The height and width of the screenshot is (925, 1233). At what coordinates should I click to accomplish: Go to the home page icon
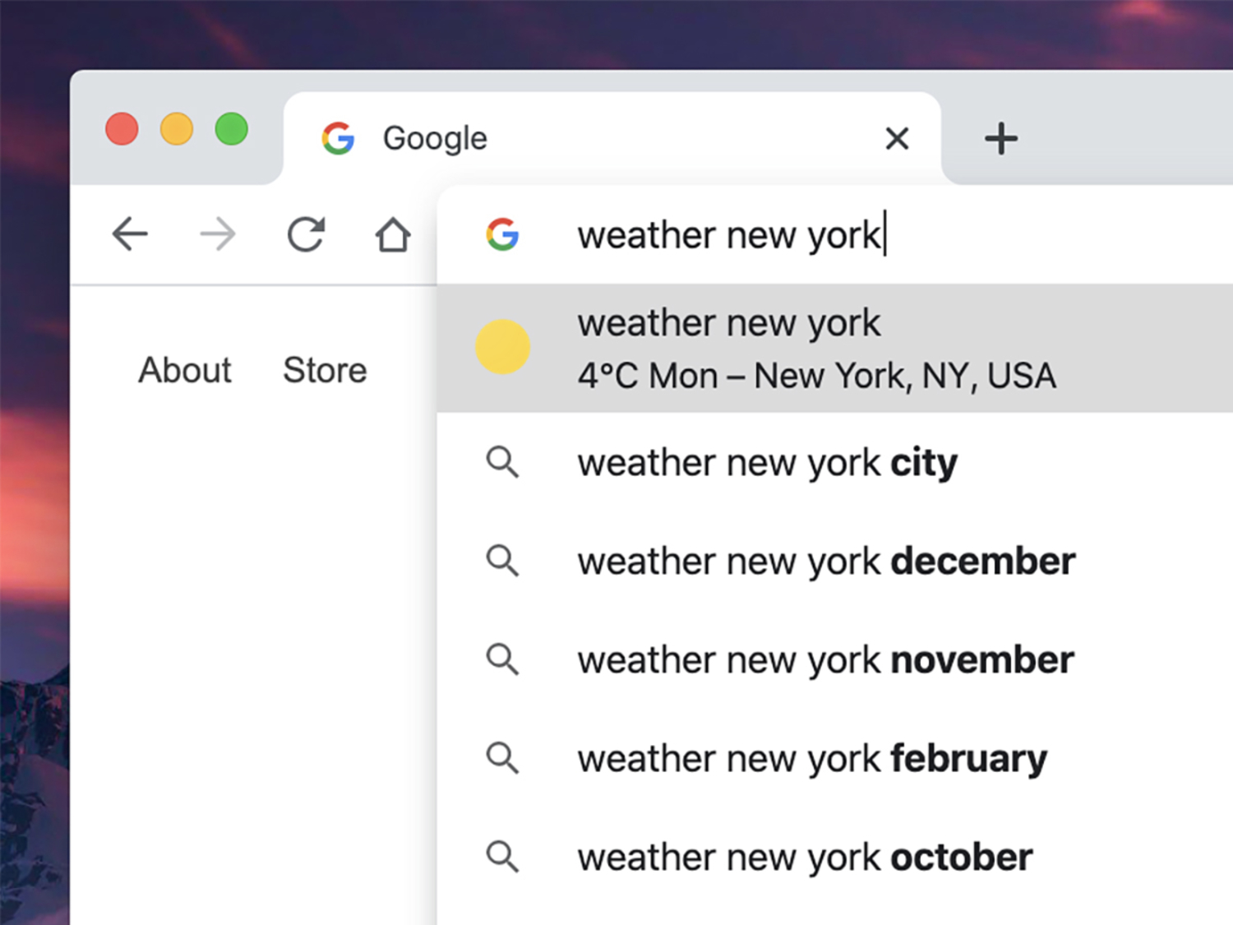[x=393, y=234]
